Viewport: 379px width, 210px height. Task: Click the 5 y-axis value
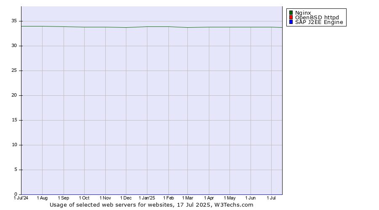(x=16, y=170)
